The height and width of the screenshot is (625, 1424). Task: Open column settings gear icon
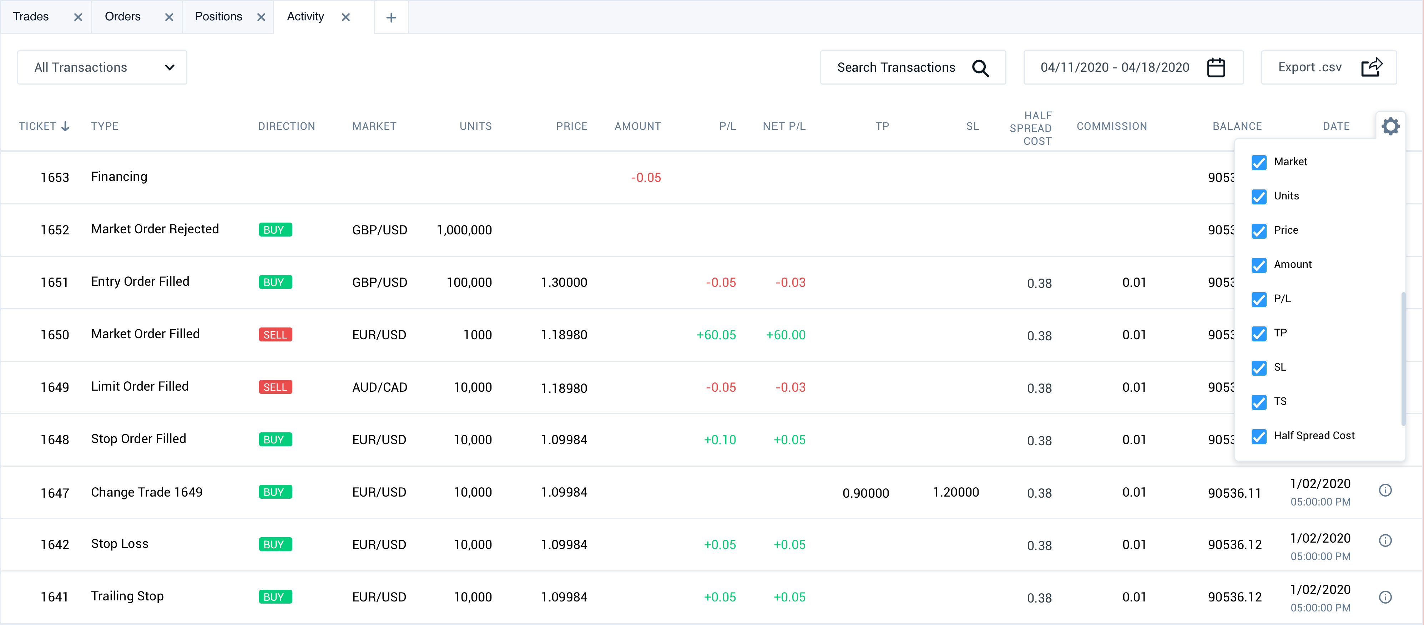point(1390,127)
